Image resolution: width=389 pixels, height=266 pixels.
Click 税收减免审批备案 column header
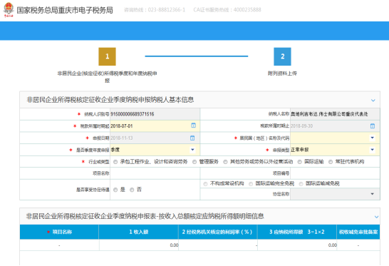pyautogui.click(x=358, y=232)
